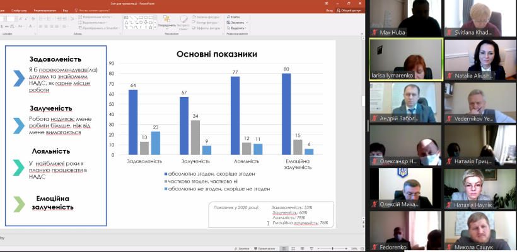
Task: Open Shape Outline (Контур фигуры) dropdown
Action: click(206, 23)
